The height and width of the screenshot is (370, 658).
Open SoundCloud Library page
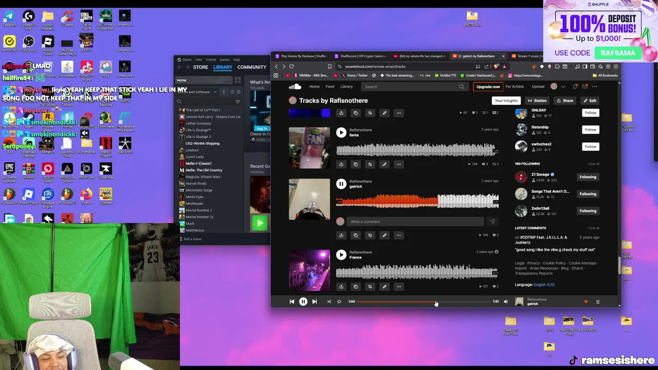pos(346,87)
